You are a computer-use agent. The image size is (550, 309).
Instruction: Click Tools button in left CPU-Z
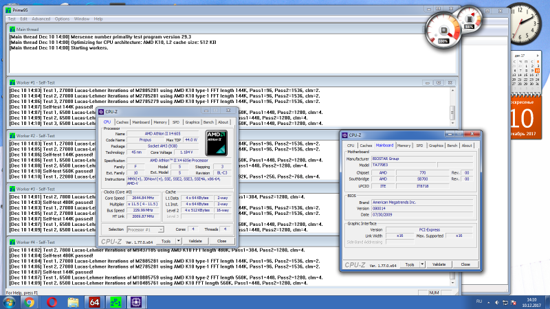pyautogui.click(x=166, y=241)
